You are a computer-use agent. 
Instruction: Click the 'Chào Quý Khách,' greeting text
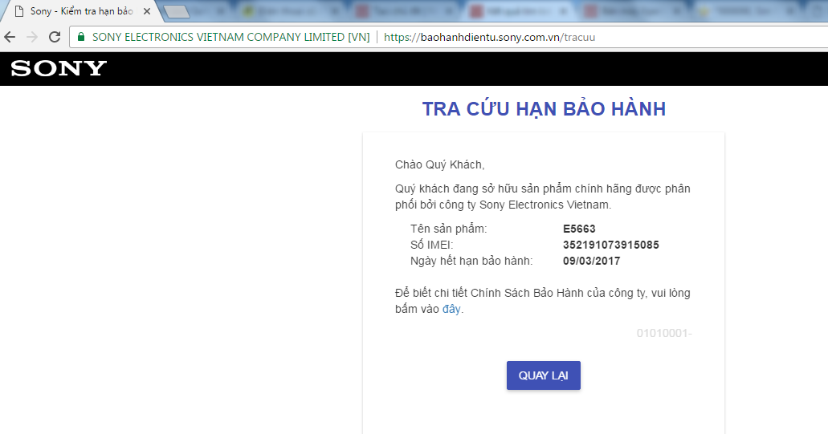tap(440, 164)
